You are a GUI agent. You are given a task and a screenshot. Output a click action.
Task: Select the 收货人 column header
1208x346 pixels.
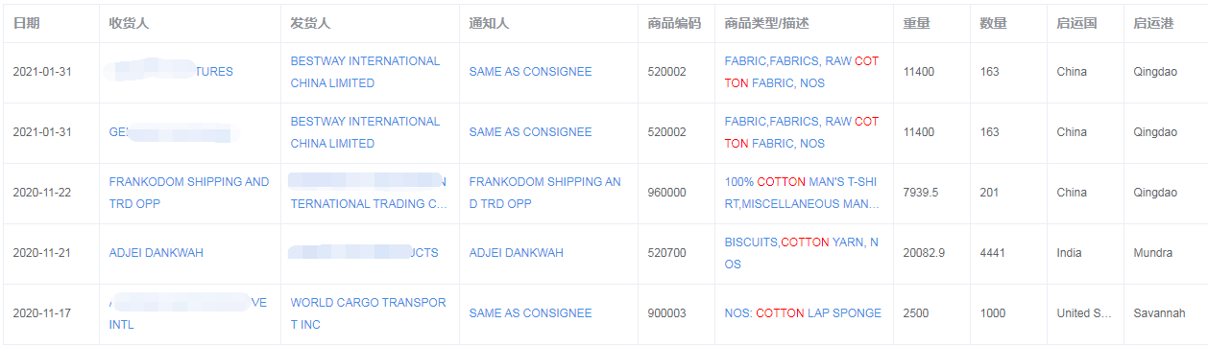[x=130, y=23]
